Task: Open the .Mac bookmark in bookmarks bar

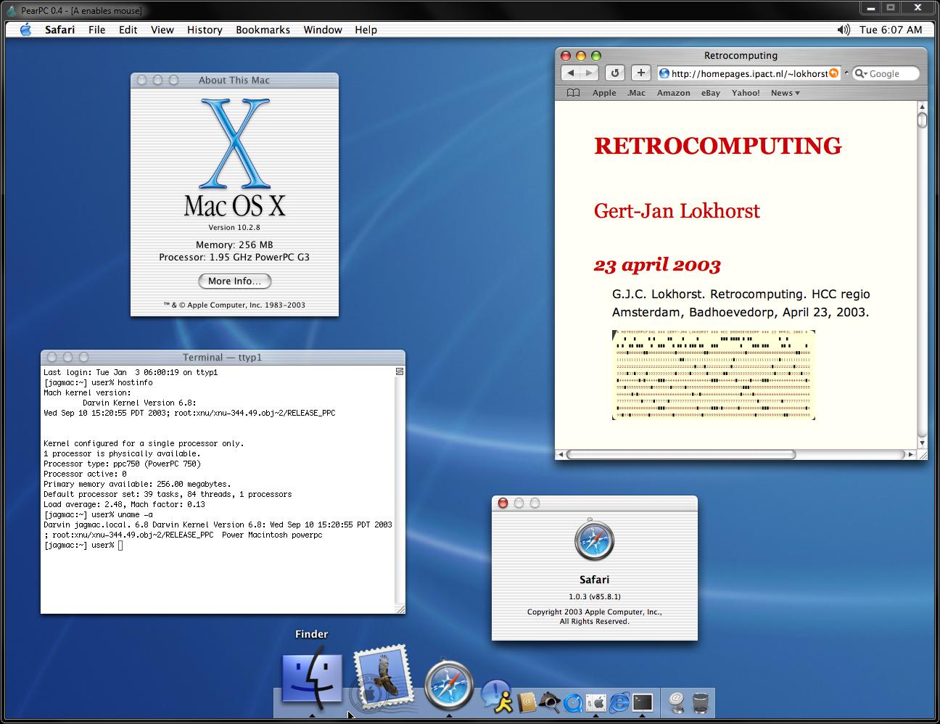Action: pos(636,93)
